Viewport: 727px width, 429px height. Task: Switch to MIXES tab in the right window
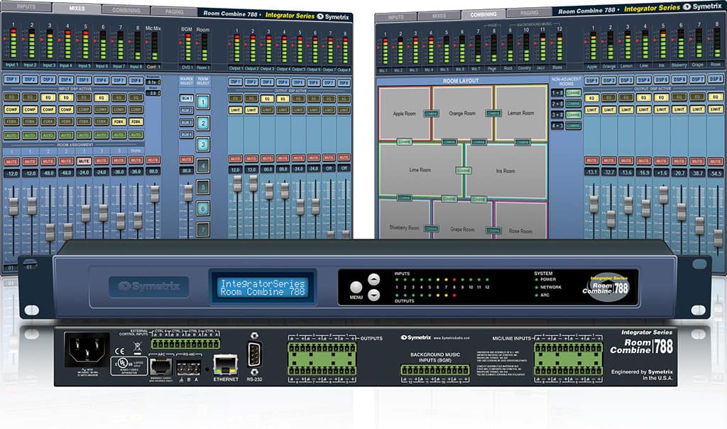pos(439,16)
